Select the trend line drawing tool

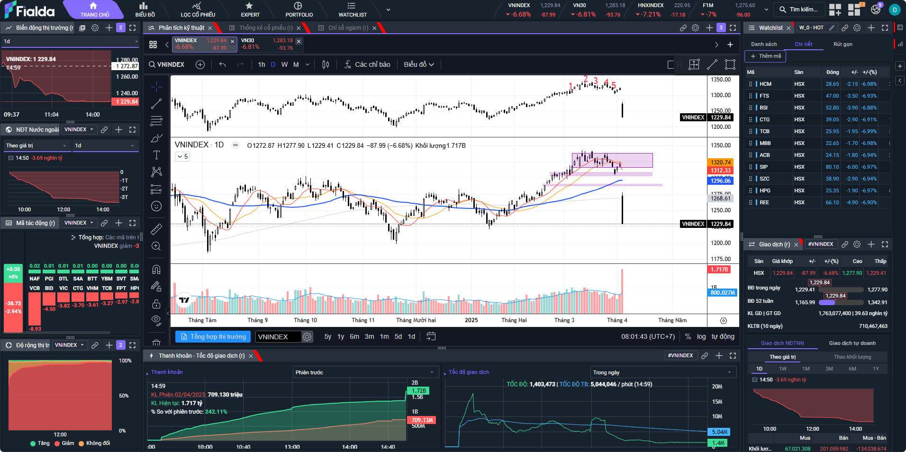point(156,104)
